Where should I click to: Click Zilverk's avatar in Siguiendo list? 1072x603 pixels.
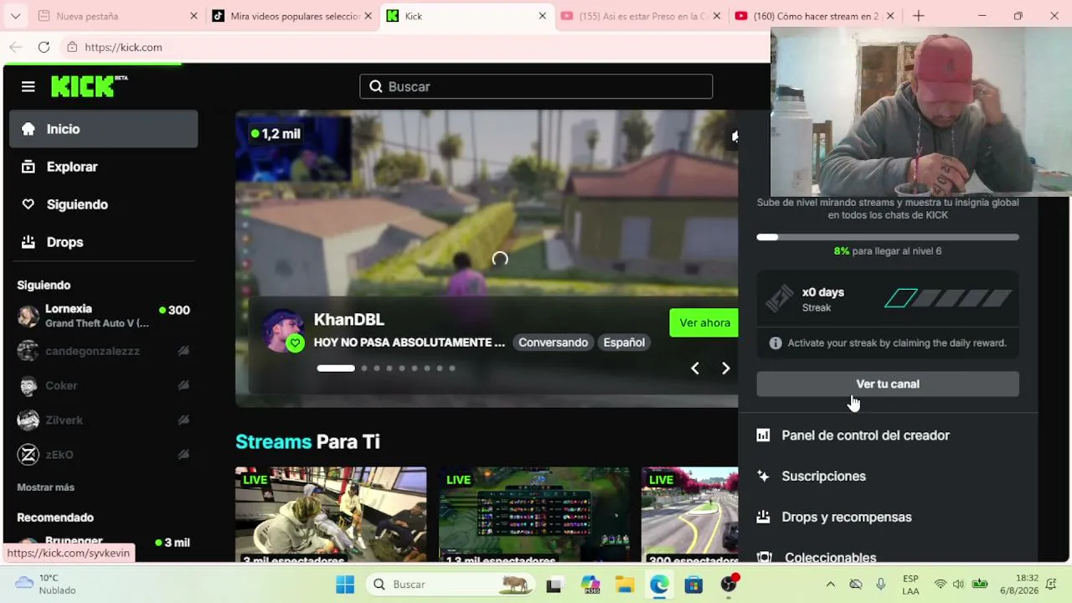[28, 420]
